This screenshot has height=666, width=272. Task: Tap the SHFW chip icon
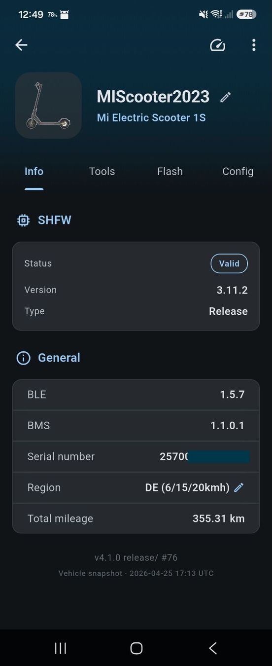click(23, 220)
